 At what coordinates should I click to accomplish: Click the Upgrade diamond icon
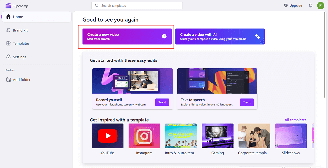coord(286,6)
